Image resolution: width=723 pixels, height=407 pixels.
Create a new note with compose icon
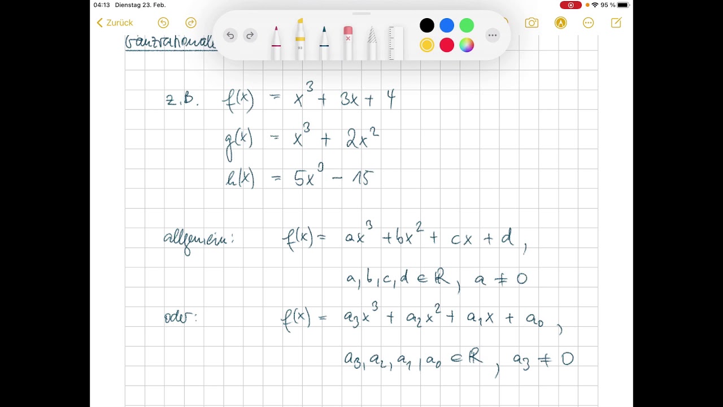click(x=616, y=23)
